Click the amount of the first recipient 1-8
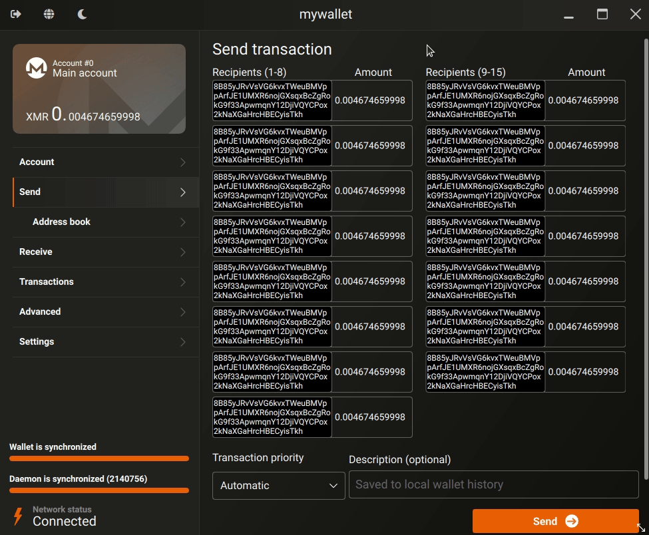The image size is (649, 535). coord(370,100)
